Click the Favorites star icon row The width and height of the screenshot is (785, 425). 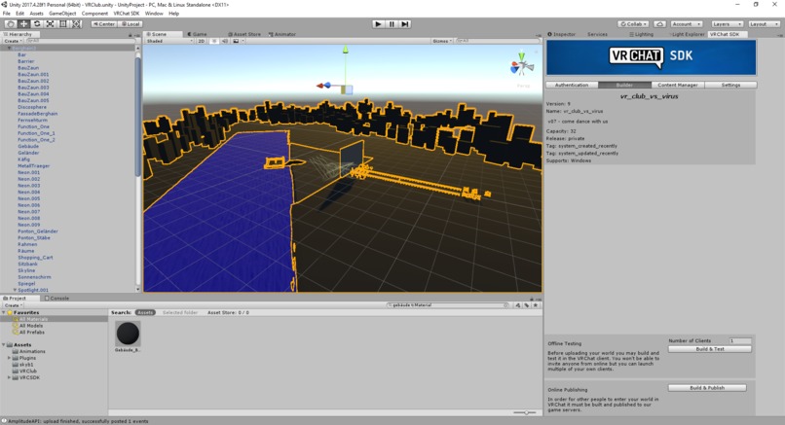[x=55, y=312]
